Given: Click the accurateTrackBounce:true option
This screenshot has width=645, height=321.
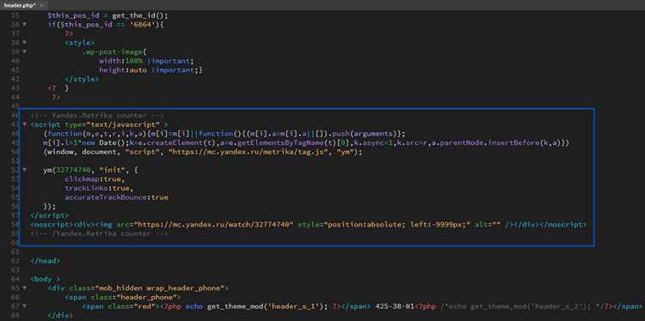Looking at the screenshot, I should pos(116,197).
